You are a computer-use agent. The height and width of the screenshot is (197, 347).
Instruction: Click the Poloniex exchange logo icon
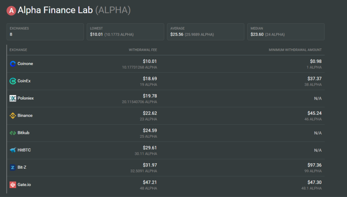tap(13, 98)
